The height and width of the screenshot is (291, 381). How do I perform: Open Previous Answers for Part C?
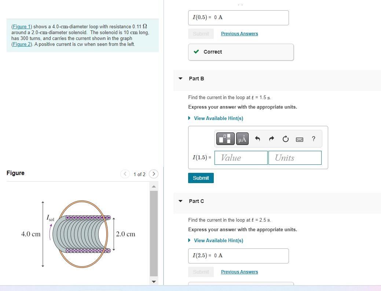[x=239, y=272]
